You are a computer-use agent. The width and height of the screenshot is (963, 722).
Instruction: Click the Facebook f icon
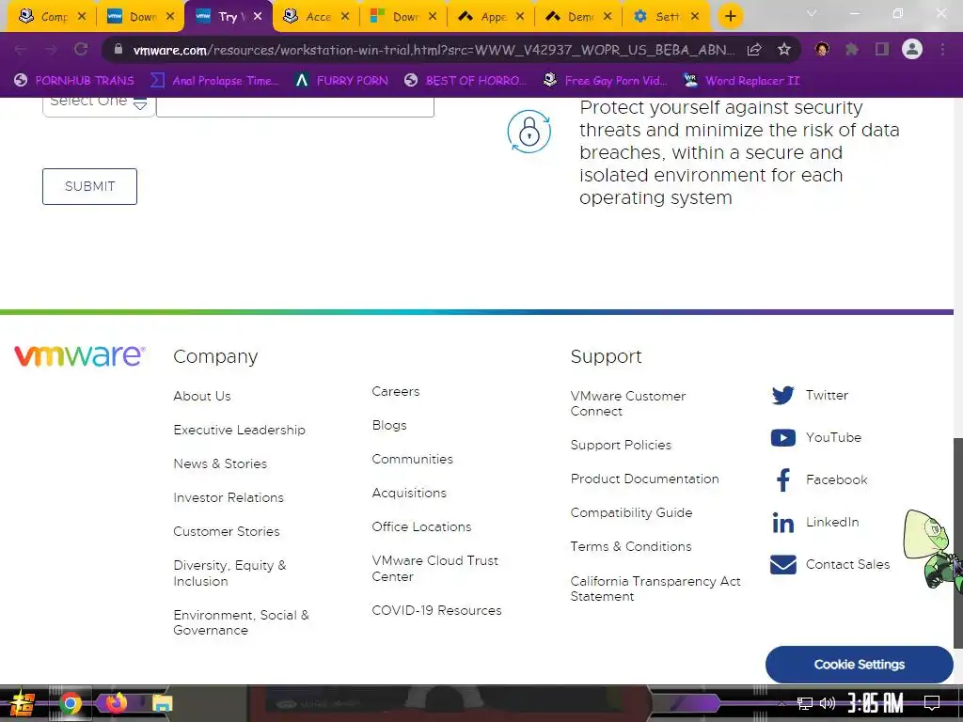point(783,479)
